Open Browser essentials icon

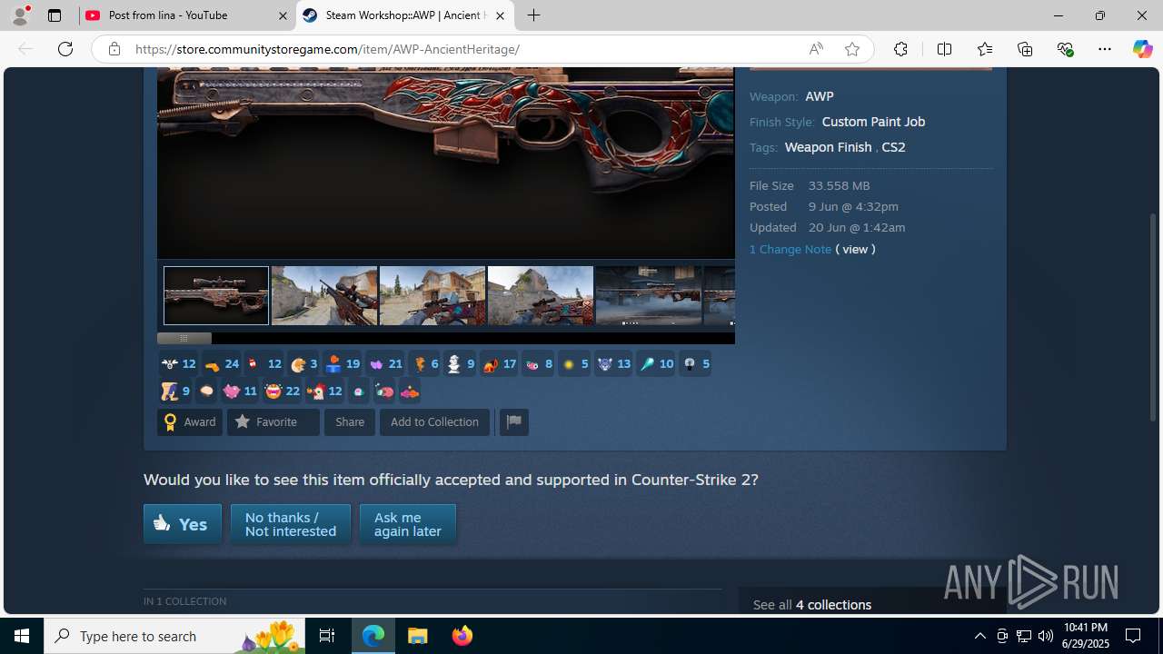coord(1065,49)
